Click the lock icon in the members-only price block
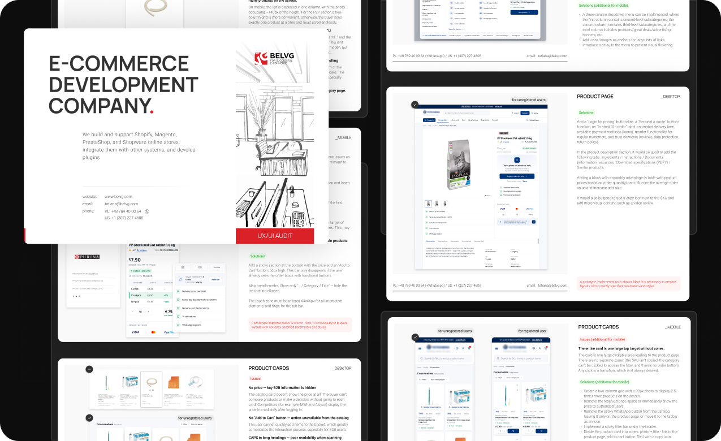The image size is (721, 441). 517,160
